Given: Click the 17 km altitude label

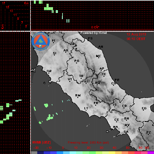Looking at the screenshot, I should pos(4,3).
